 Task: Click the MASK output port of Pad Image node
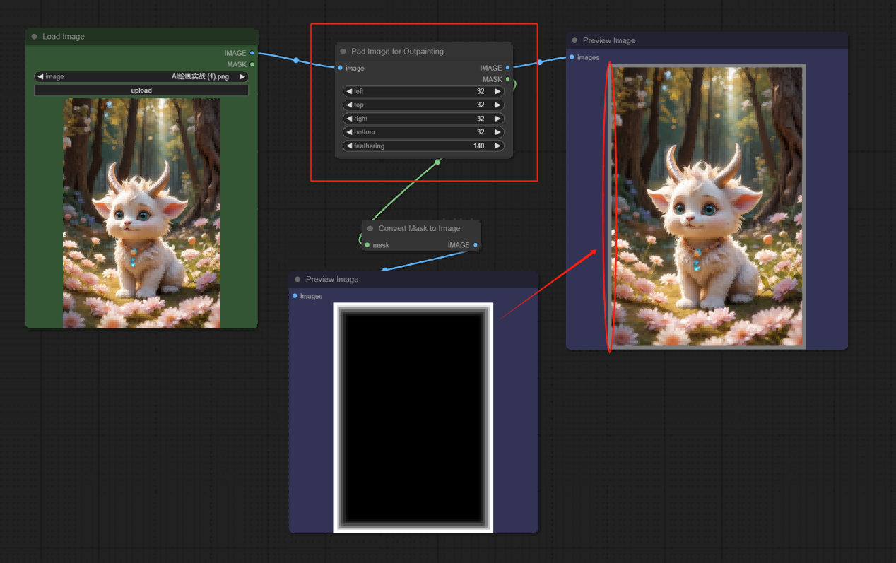(508, 79)
